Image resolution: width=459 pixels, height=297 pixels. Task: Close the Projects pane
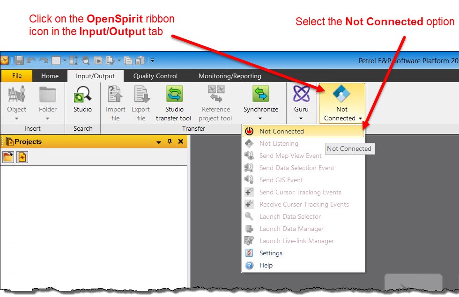coord(181,142)
